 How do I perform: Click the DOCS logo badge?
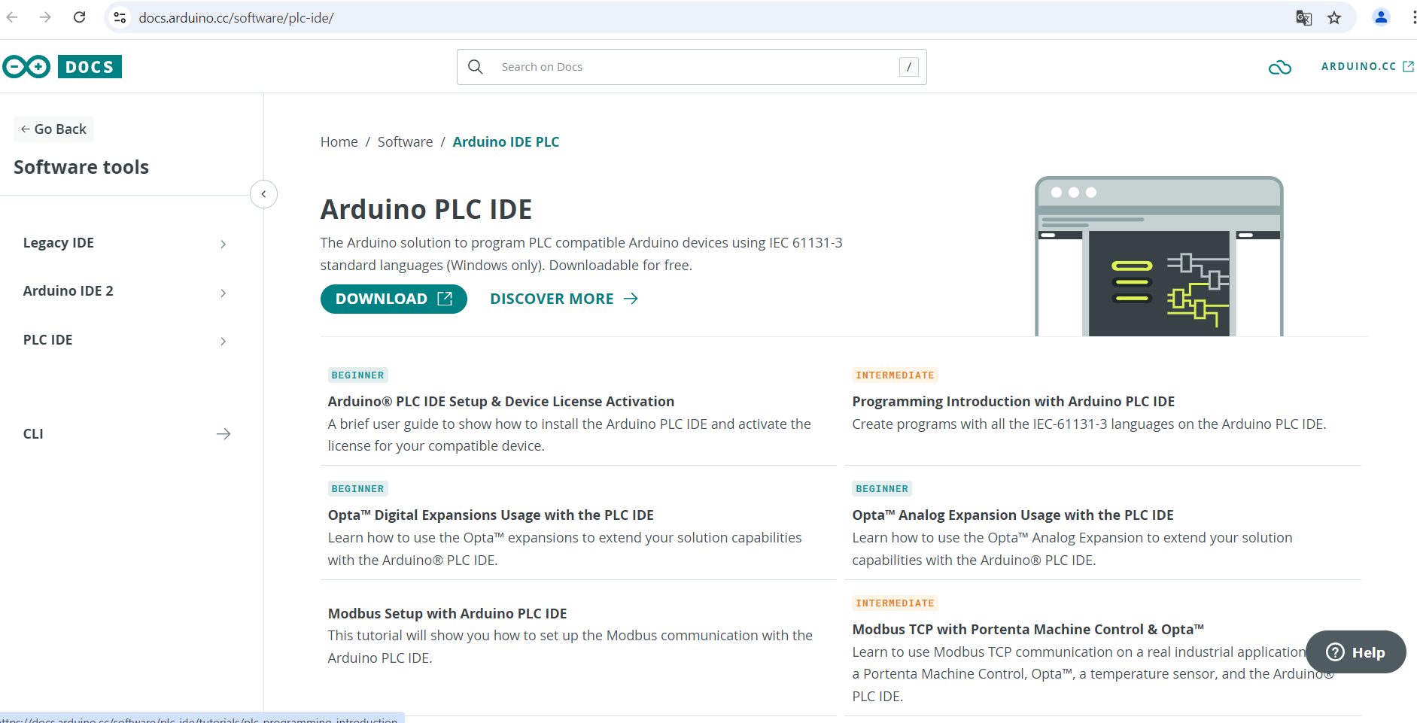[90, 67]
